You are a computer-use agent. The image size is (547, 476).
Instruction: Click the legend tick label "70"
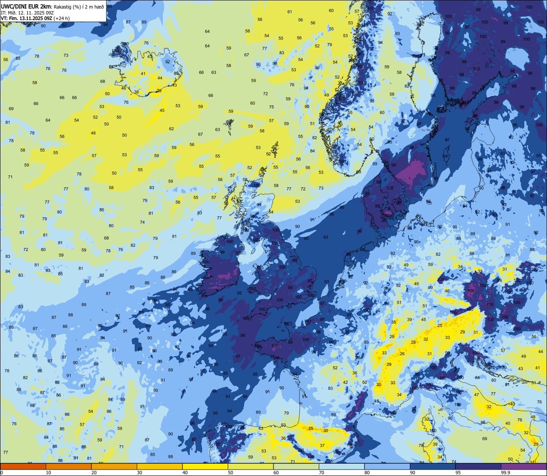point(321,473)
